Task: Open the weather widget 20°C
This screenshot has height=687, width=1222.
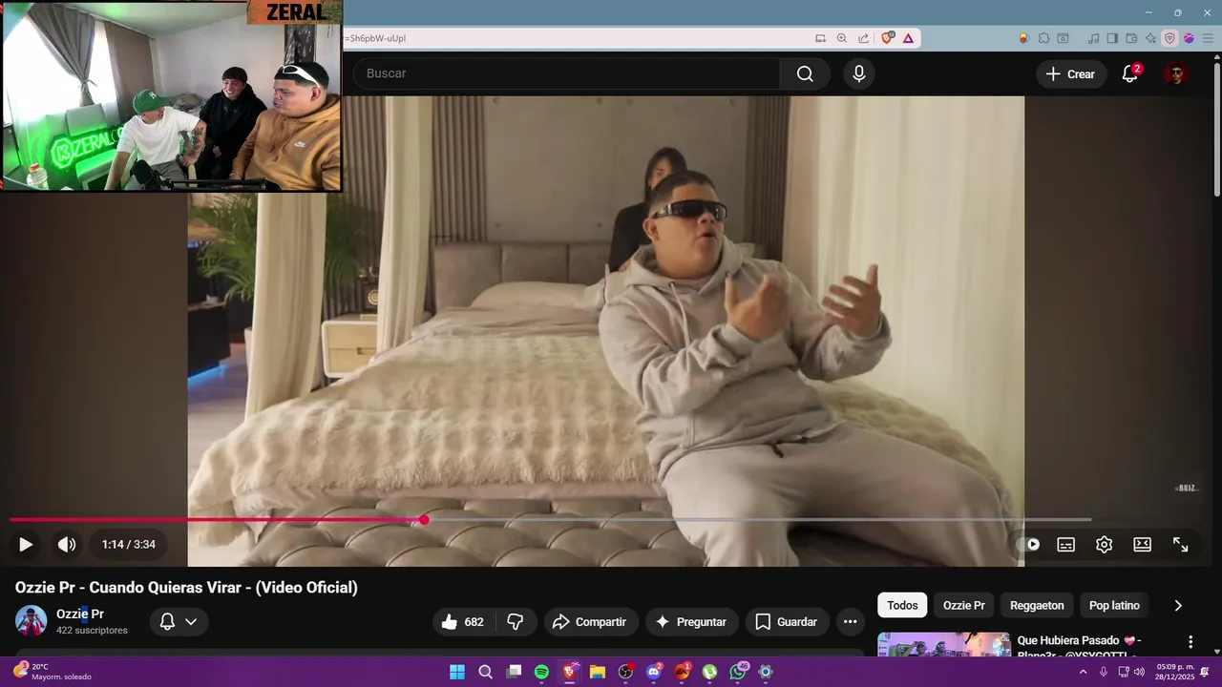Action: tap(53, 672)
